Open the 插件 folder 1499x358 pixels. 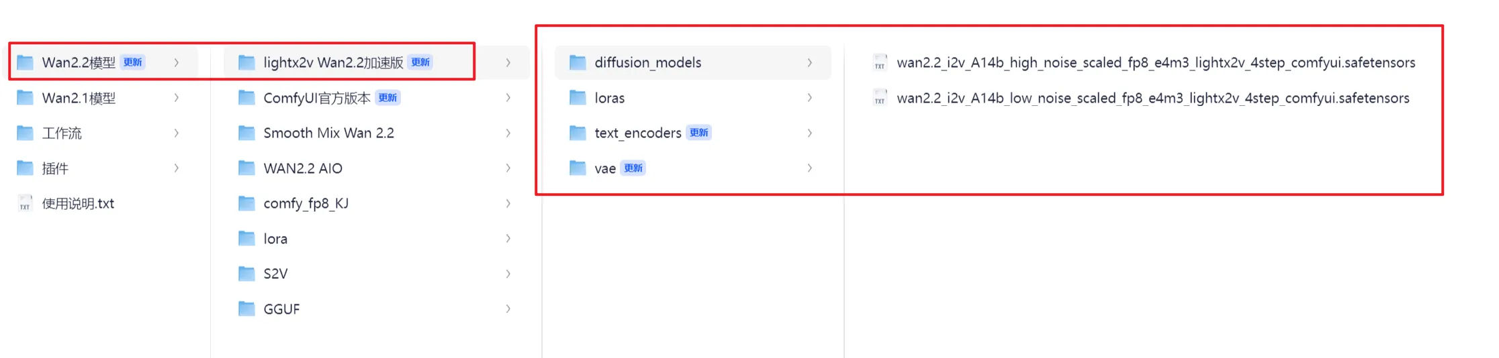click(x=55, y=168)
